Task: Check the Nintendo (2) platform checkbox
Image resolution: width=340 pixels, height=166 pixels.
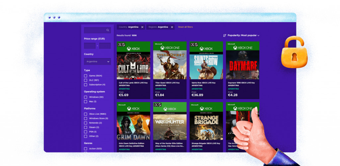Action: pos(85,123)
